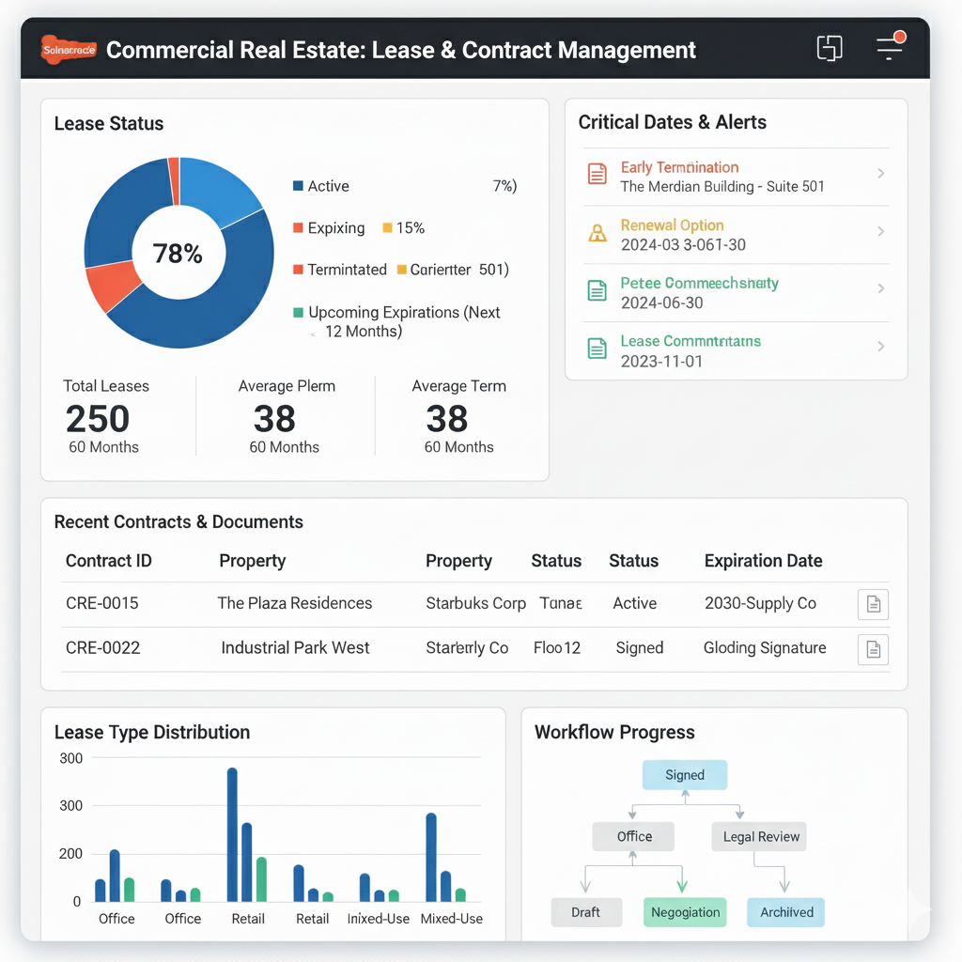Click the Signed status table cell
This screenshot has height=962, width=962.
[639, 648]
